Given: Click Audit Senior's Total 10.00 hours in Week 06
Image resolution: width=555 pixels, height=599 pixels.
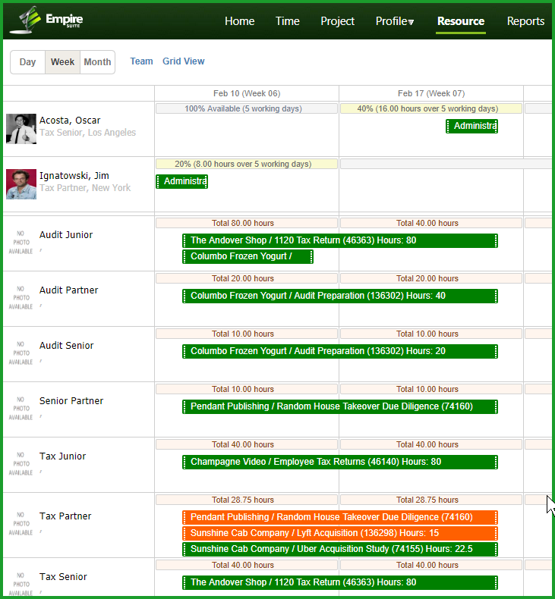Looking at the screenshot, I should (x=246, y=334).
